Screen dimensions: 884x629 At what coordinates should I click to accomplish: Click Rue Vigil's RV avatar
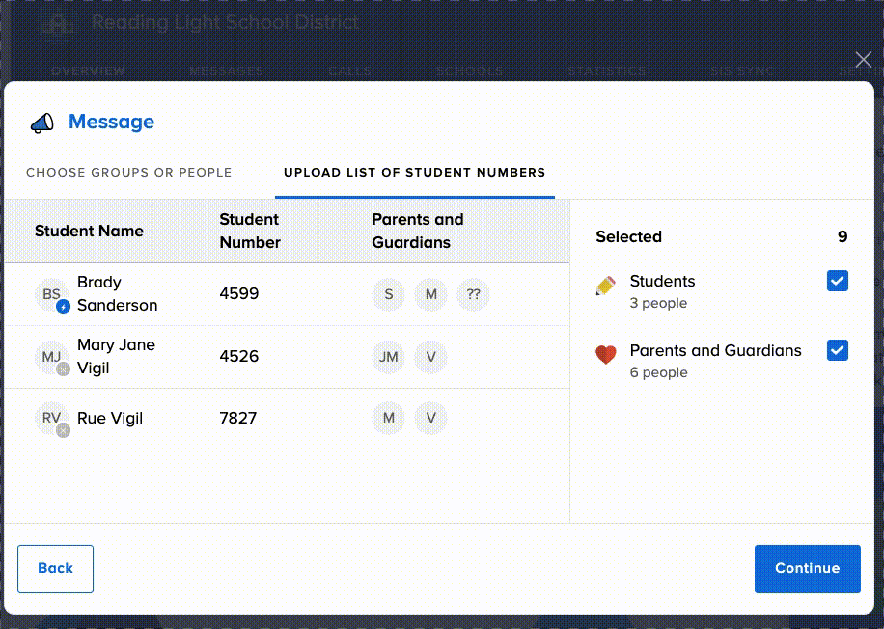coord(52,419)
